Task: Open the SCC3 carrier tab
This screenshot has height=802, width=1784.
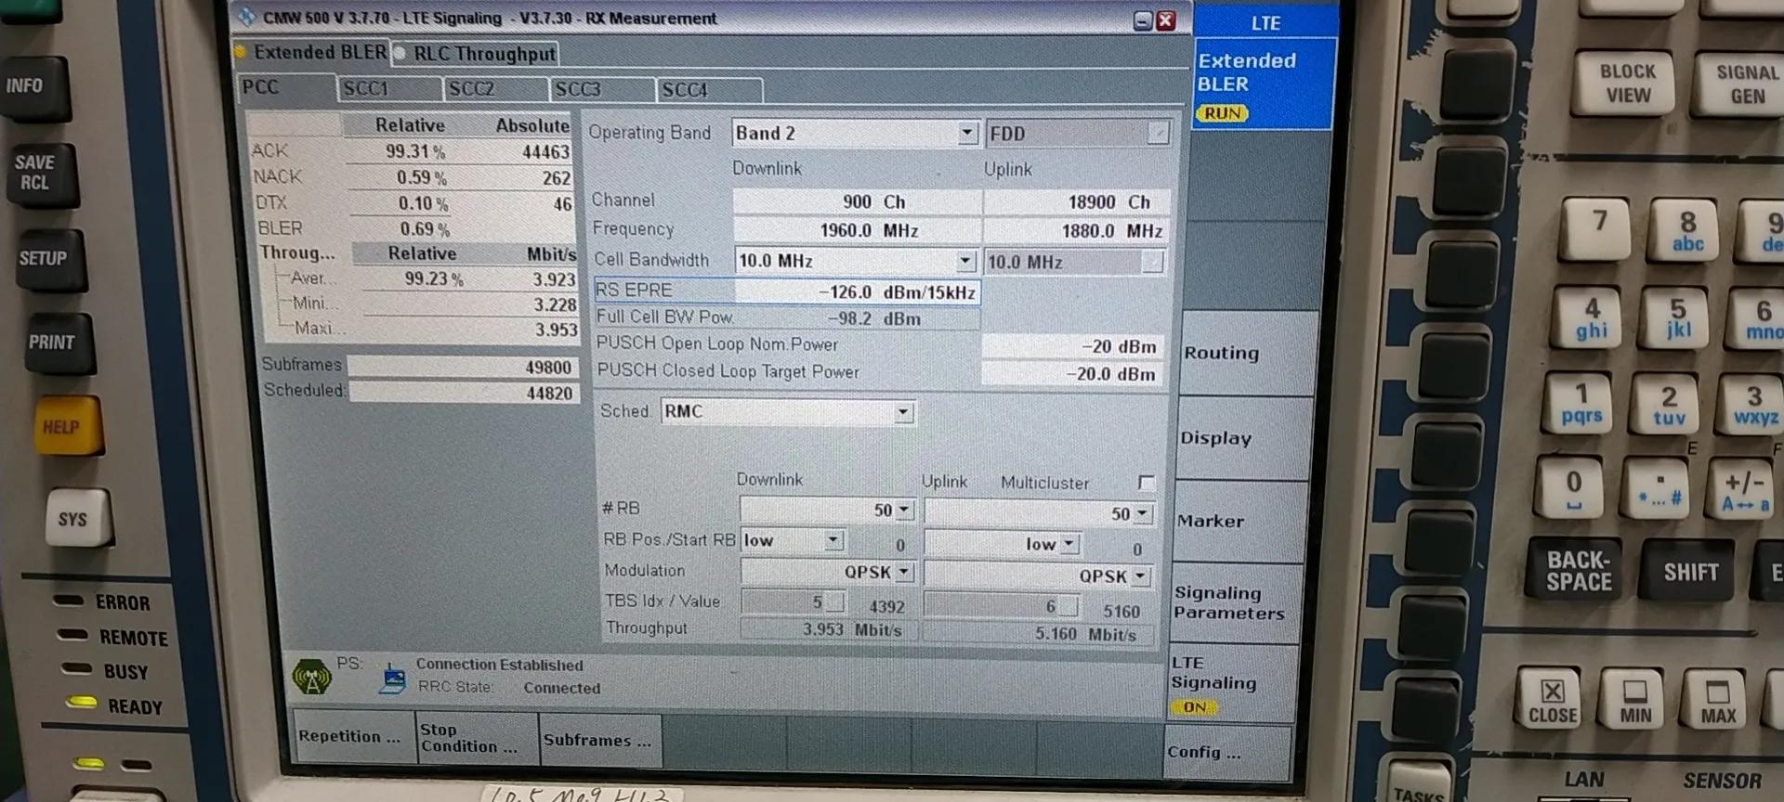Action: [602, 90]
